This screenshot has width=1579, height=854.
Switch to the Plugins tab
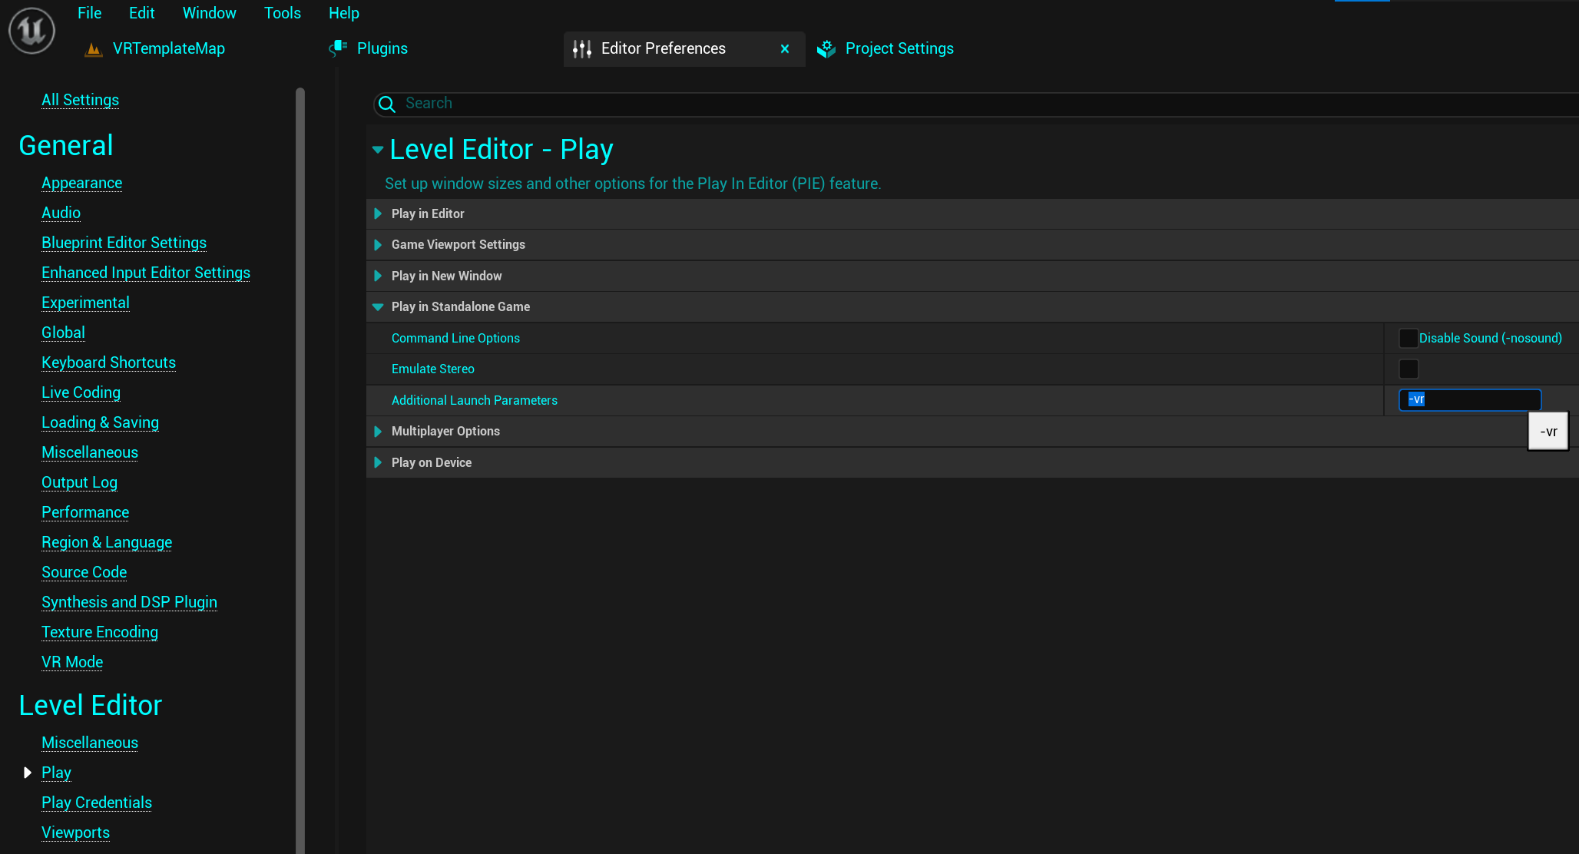(x=382, y=48)
